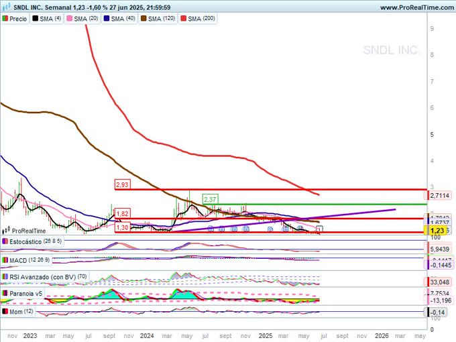Click the red SMA (200) color square

pos(184,19)
